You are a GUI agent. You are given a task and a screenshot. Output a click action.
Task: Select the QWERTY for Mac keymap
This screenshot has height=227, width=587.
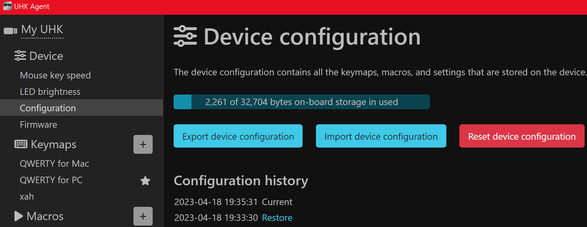[54, 164]
